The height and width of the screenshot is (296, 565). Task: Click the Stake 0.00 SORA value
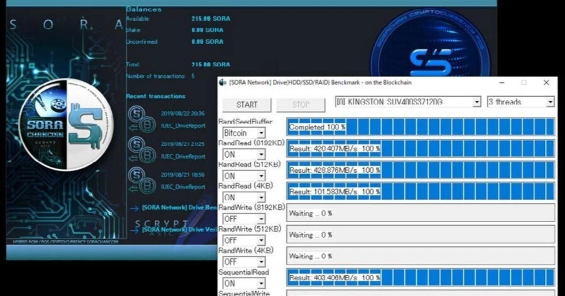pyautogui.click(x=207, y=30)
